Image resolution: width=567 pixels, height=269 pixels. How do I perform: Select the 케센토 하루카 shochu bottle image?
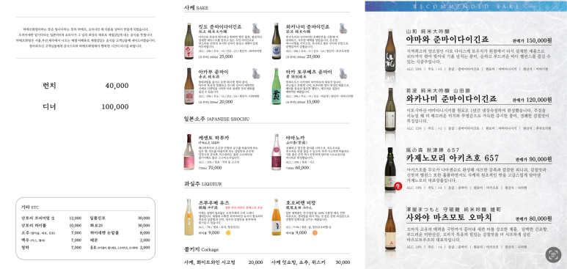pyautogui.click(x=189, y=152)
